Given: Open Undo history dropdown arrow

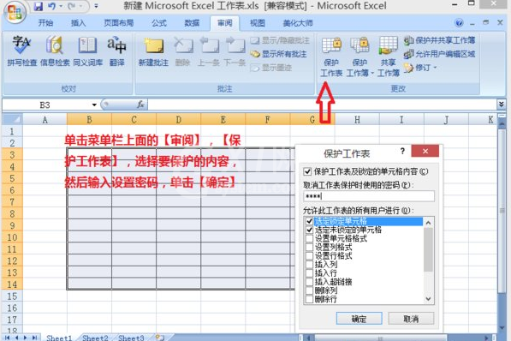Looking at the screenshot, I should point(61,6).
